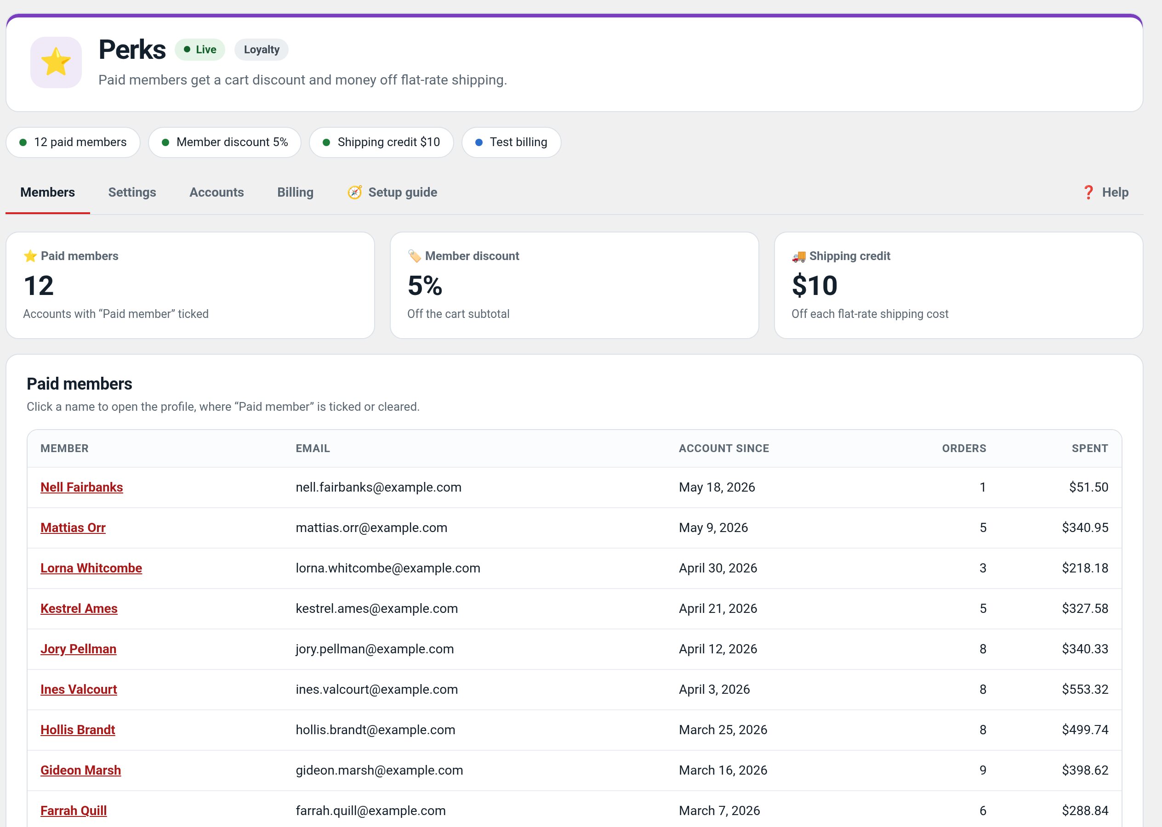Click the Orders column header
Screen dimensions: 1162x827
(x=964, y=448)
